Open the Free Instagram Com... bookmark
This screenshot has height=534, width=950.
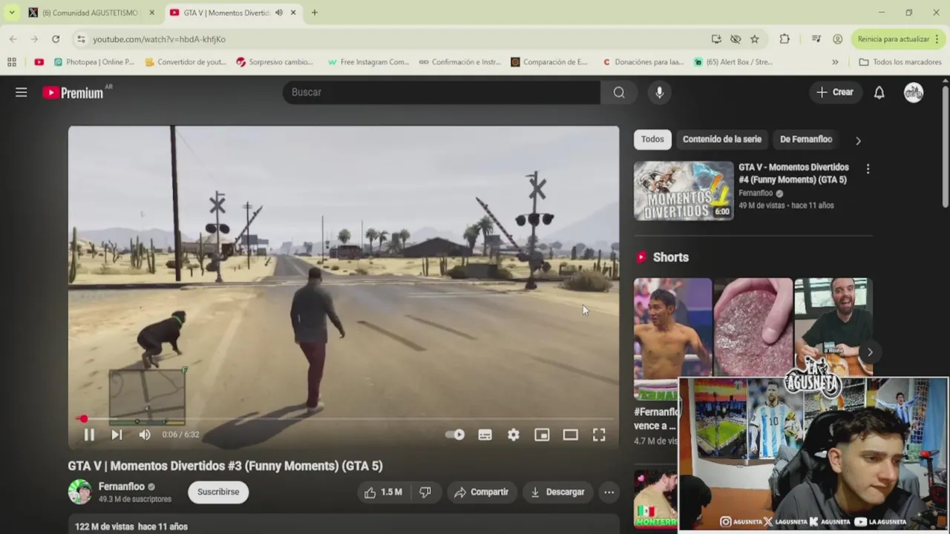point(368,62)
